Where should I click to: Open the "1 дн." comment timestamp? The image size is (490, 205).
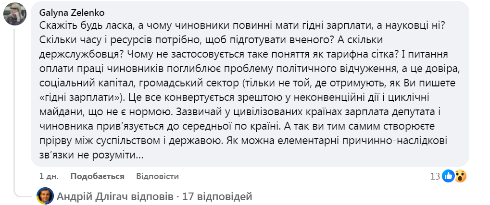(49, 176)
